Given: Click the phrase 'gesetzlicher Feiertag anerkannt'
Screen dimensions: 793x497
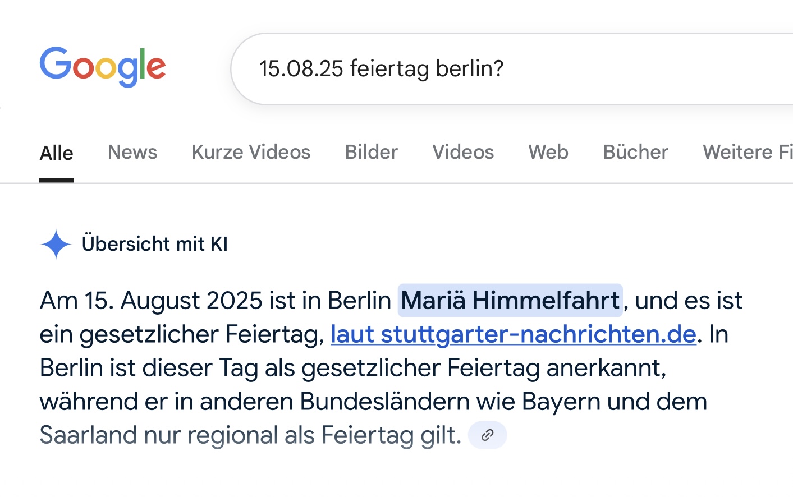Looking at the screenshot, I should pyautogui.click(x=484, y=368).
